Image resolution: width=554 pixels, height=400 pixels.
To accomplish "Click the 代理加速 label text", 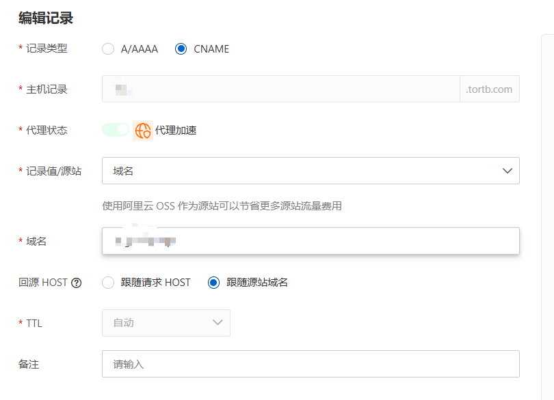I will (x=176, y=130).
